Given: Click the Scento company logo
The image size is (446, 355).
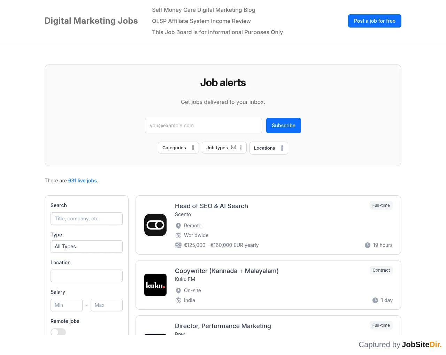Looking at the screenshot, I should click(x=155, y=225).
